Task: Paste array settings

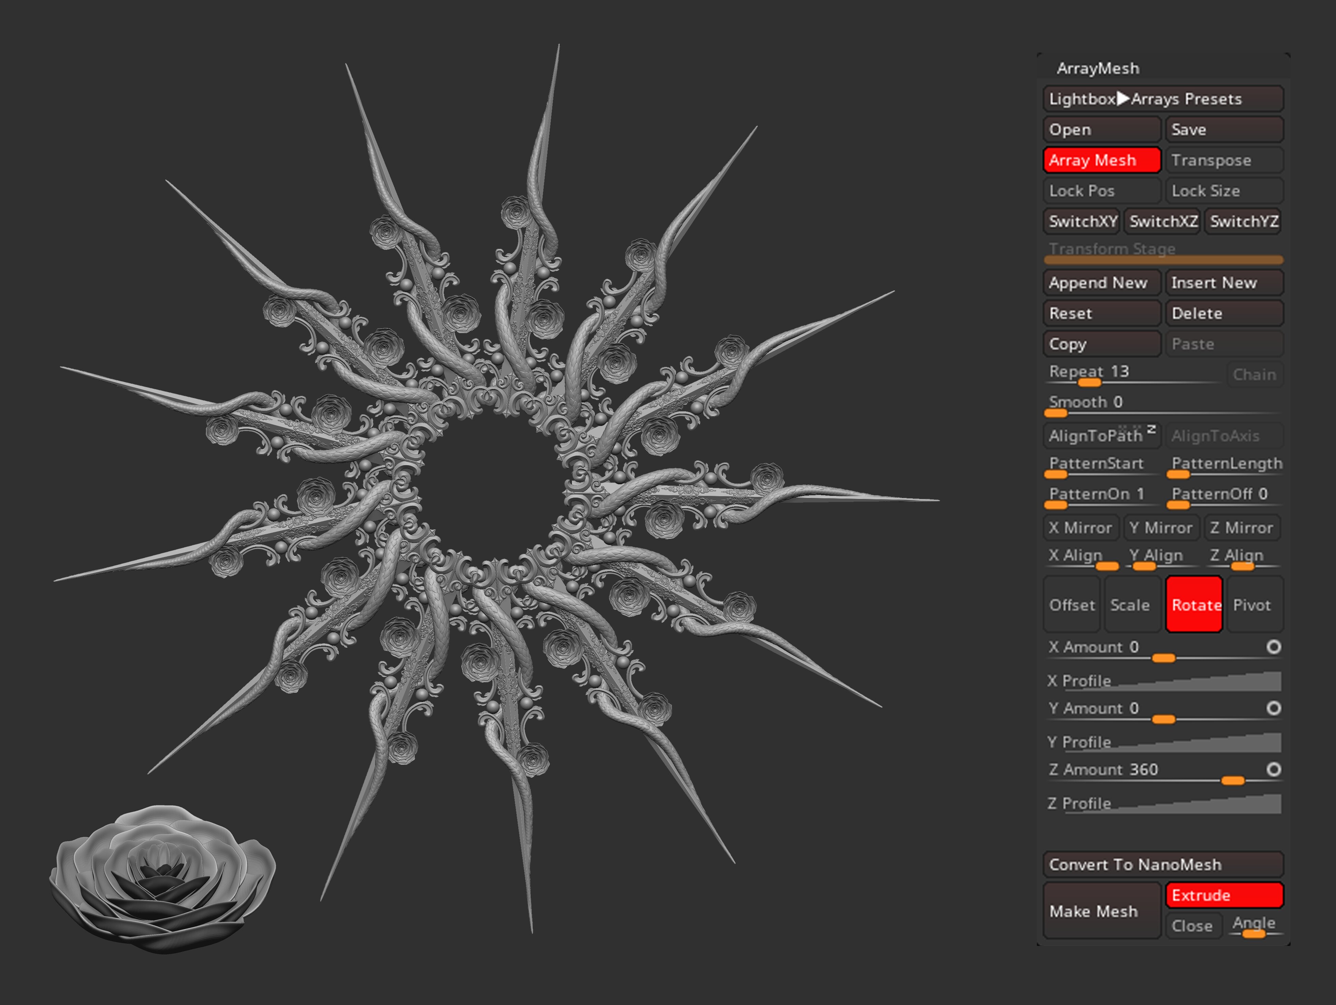Action: 1224,344
